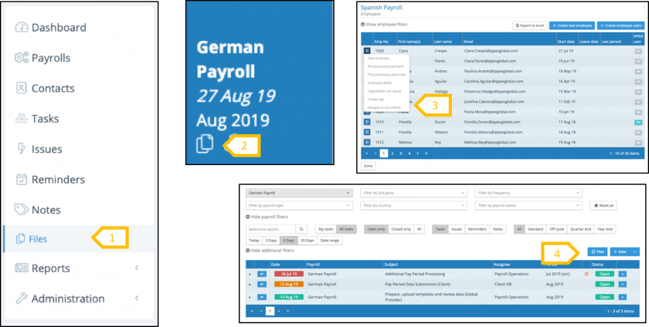The width and height of the screenshot is (649, 327).
Task: Click the files icon under German Payroll
Action: coord(204,144)
